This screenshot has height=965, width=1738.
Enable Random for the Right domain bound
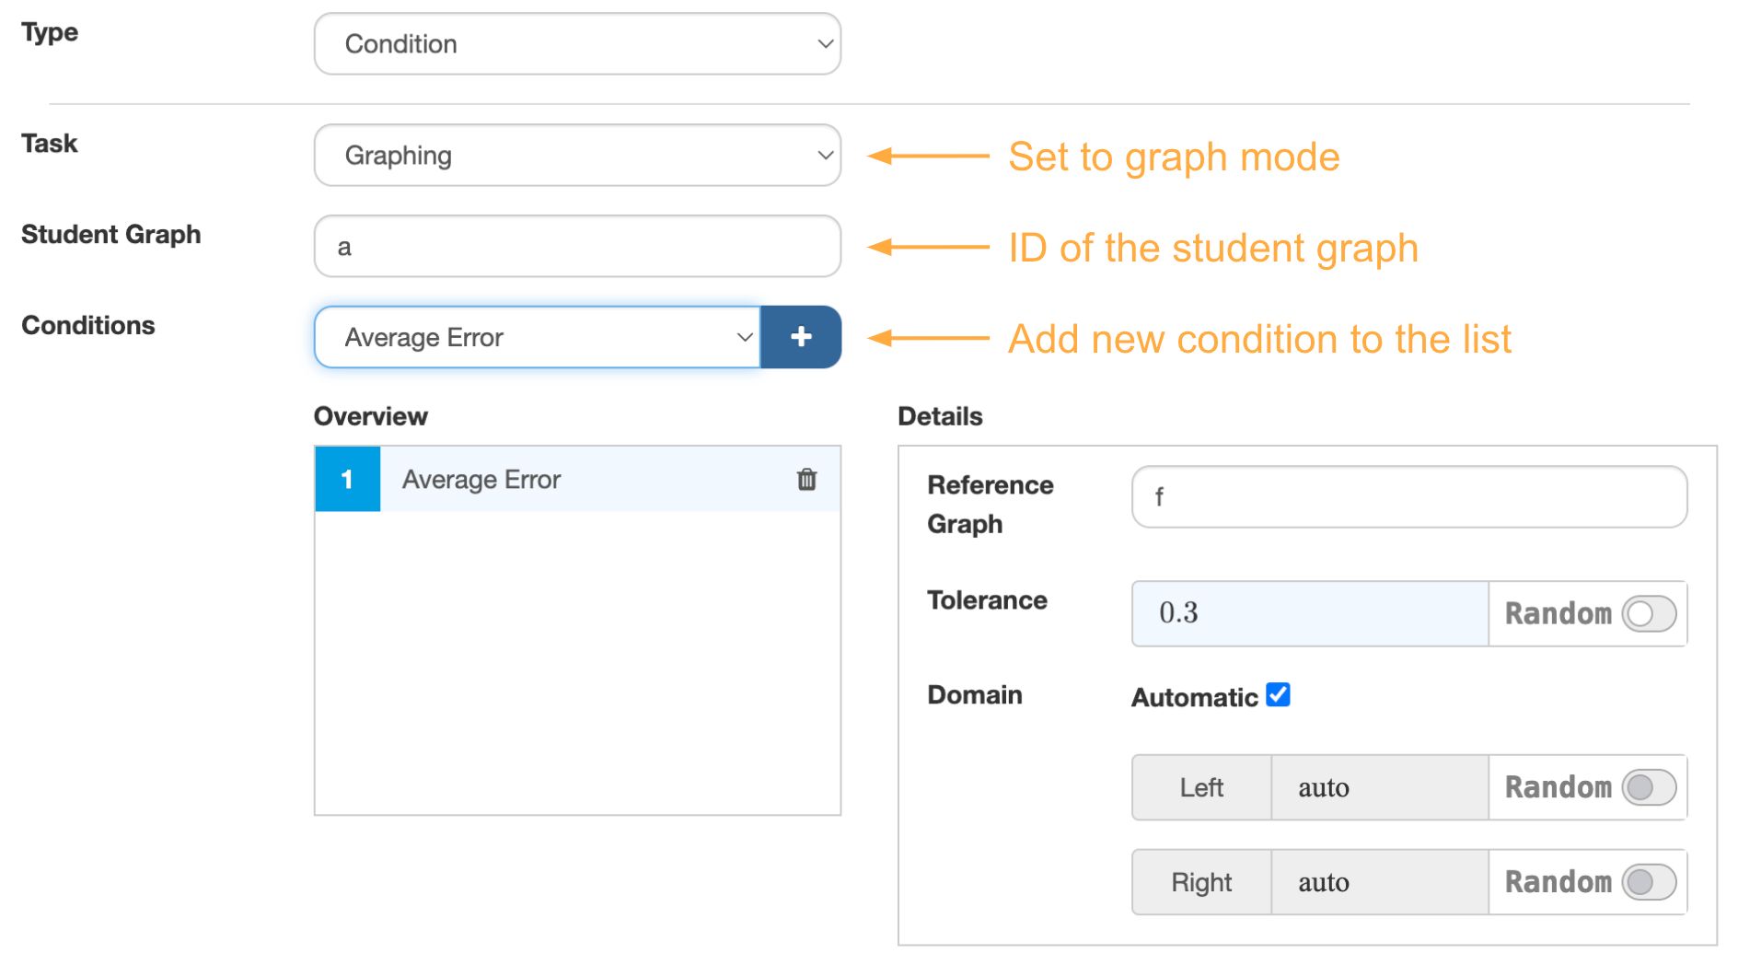(x=1647, y=881)
